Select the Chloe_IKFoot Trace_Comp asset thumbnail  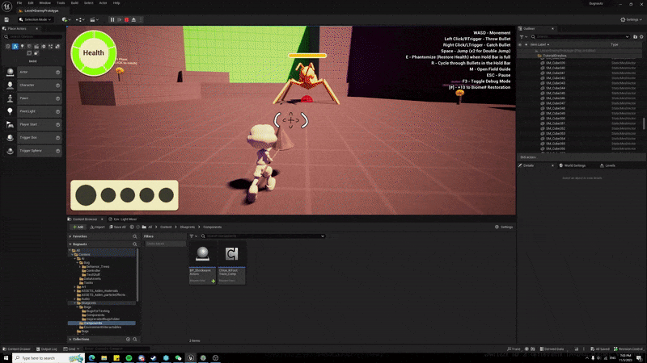(x=231, y=263)
